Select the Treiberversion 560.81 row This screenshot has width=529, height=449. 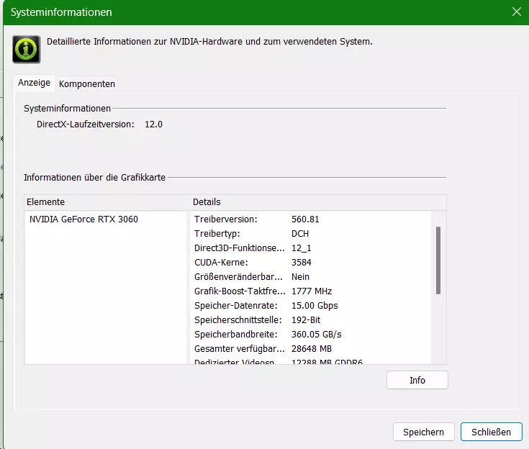click(x=310, y=219)
